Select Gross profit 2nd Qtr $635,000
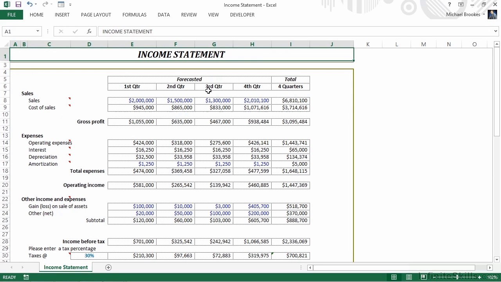This screenshot has width=501, height=282. [x=175, y=121]
